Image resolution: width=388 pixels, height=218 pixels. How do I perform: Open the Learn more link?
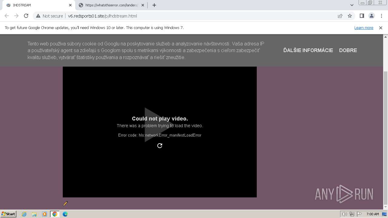coord(364,28)
